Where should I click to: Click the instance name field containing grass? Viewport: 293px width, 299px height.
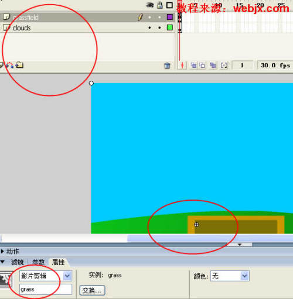click(x=46, y=289)
